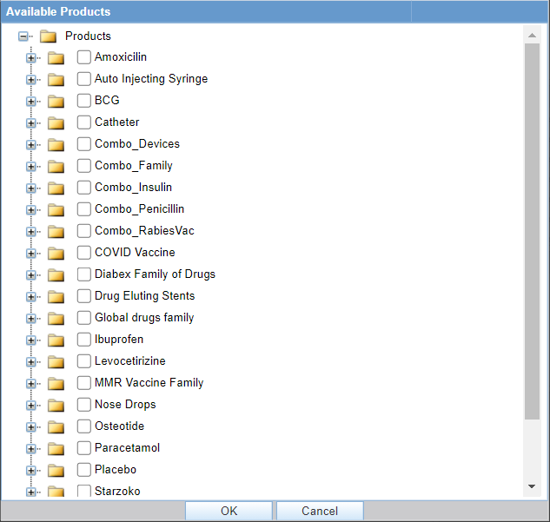Click the BCG folder icon
Viewport: 550px width, 522px height.
click(56, 102)
